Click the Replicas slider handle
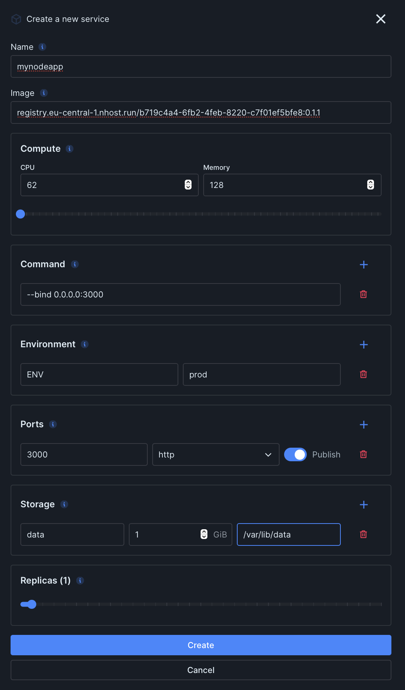 pyautogui.click(x=32, y=604)
